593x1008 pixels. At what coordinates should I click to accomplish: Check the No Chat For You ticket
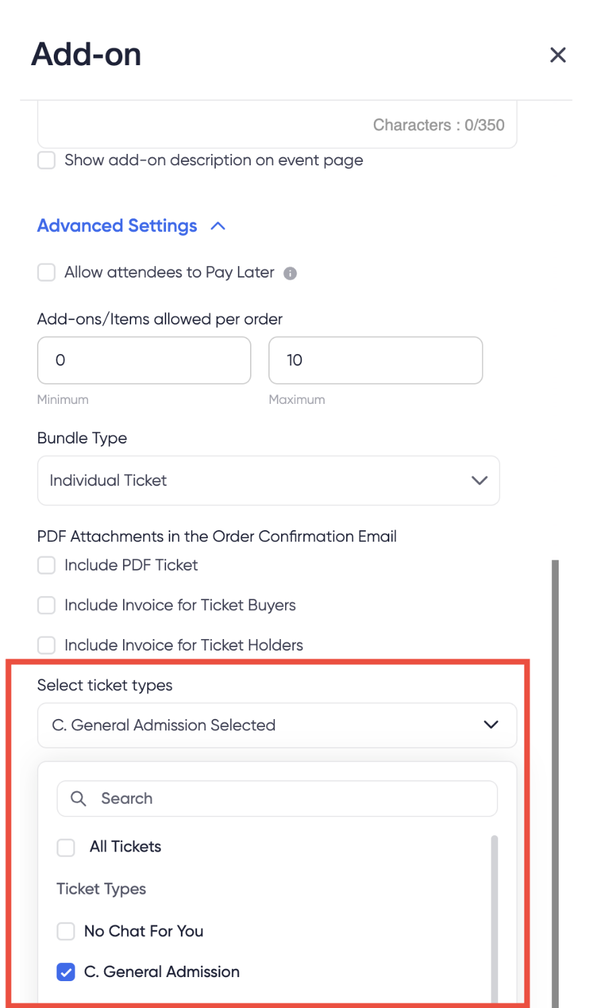66,931
